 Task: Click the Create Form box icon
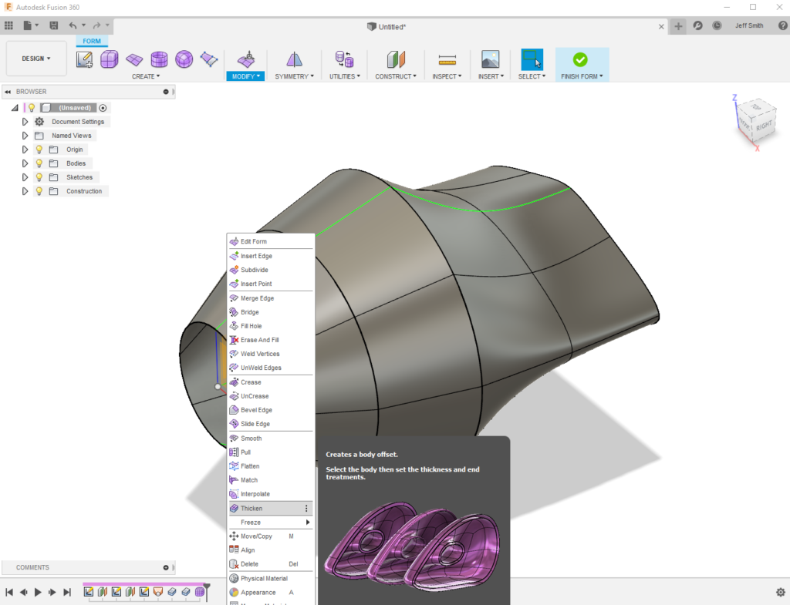tap(109, 59)
